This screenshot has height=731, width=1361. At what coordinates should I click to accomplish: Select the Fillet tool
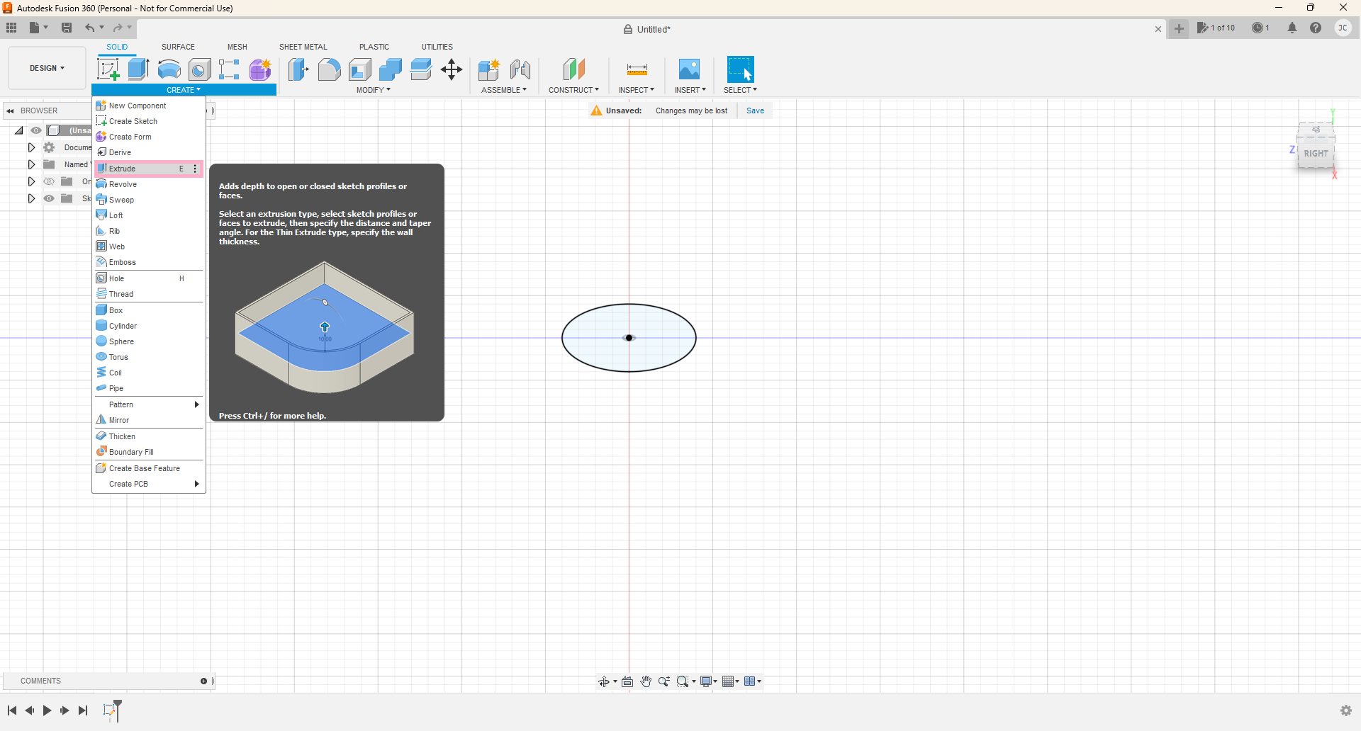pyautogui.click(x=329, y=69)
